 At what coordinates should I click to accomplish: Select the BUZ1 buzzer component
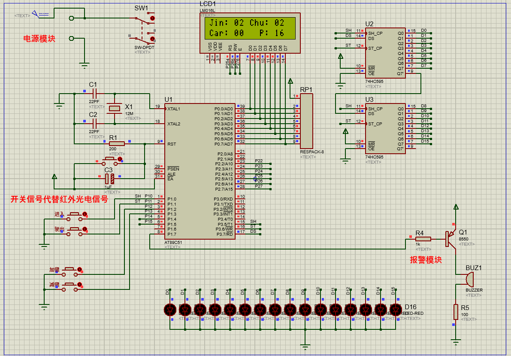tap(469, 279)
